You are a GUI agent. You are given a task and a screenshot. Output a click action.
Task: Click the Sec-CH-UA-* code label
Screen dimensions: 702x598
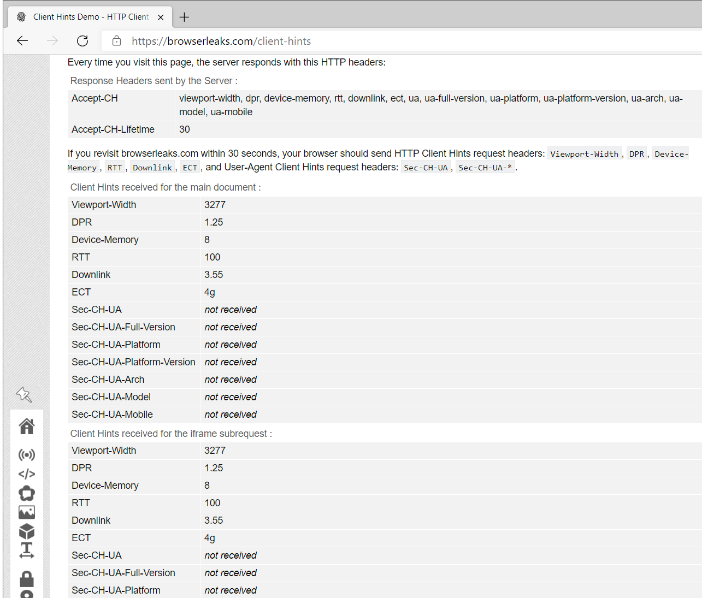click(485, 168)
